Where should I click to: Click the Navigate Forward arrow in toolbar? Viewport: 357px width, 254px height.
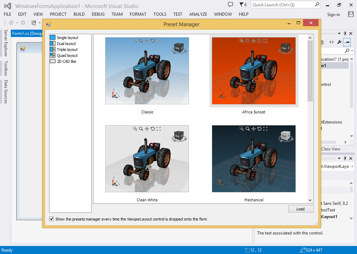[x=23, y=23]
